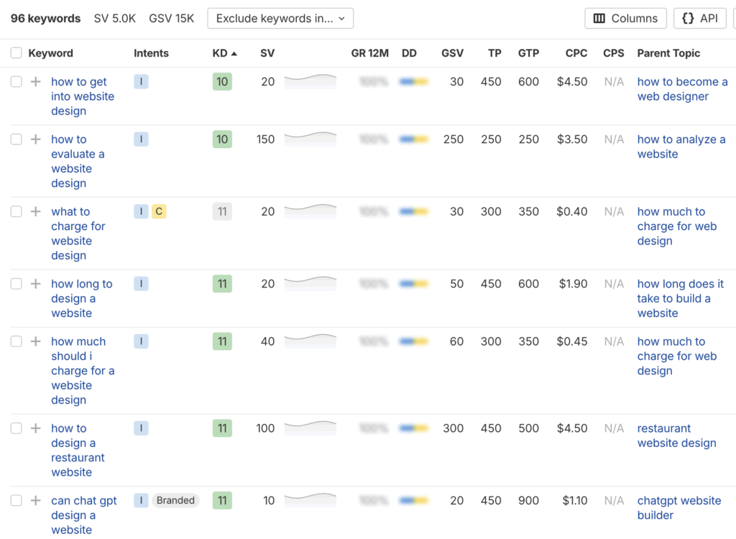Open the "chatgpt website builder" parent topic link
This screenshot has width=736, height=539.
point(678,507)
